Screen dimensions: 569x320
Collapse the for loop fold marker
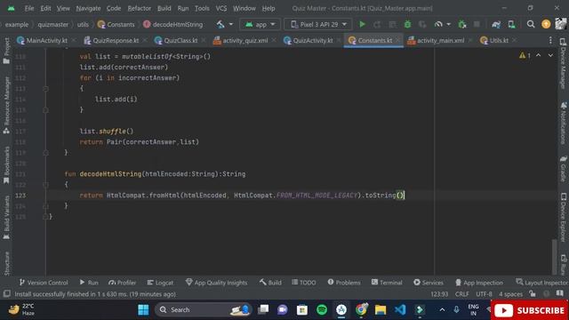point(45,89)
